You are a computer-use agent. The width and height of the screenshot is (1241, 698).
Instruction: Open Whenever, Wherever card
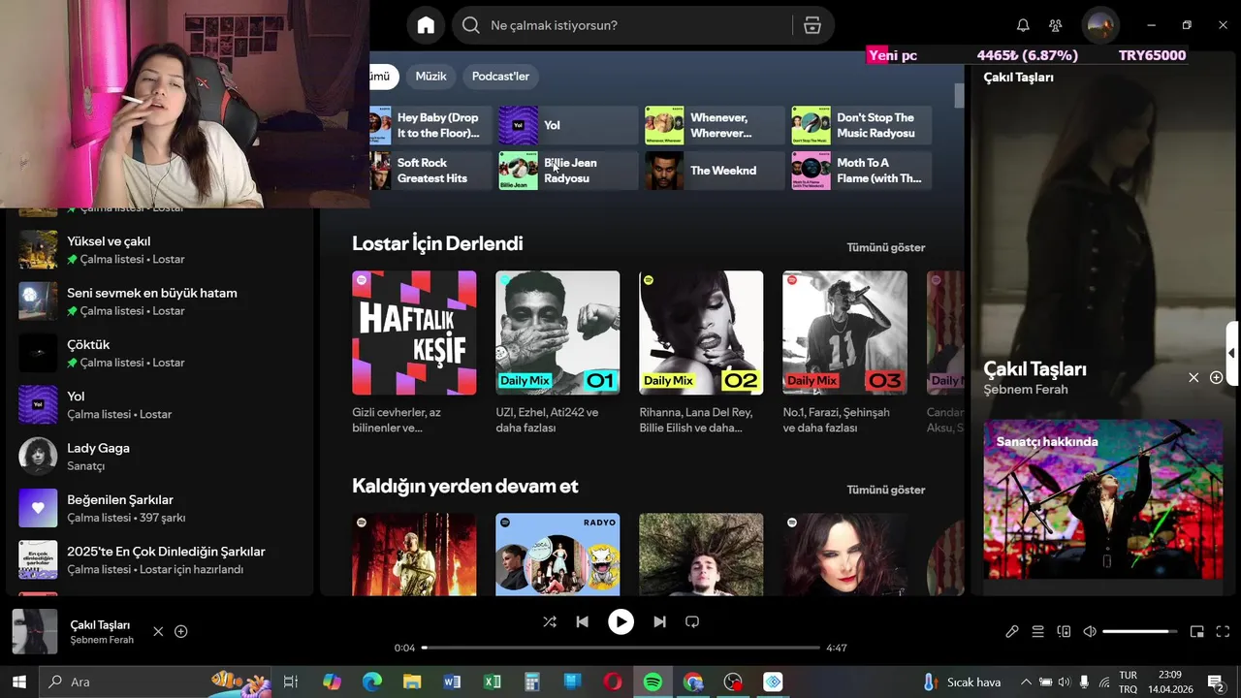pos(715,125)
